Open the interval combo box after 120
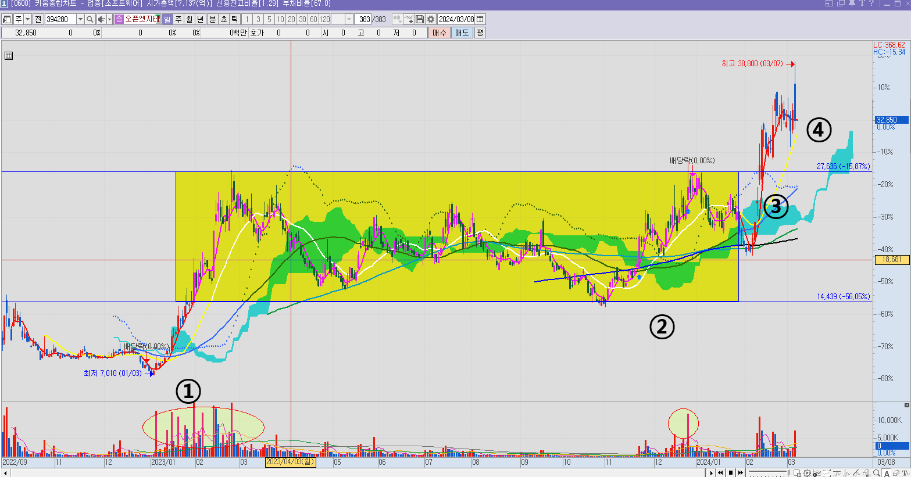Viewport: 911px width, 477px height. (342, 19)
